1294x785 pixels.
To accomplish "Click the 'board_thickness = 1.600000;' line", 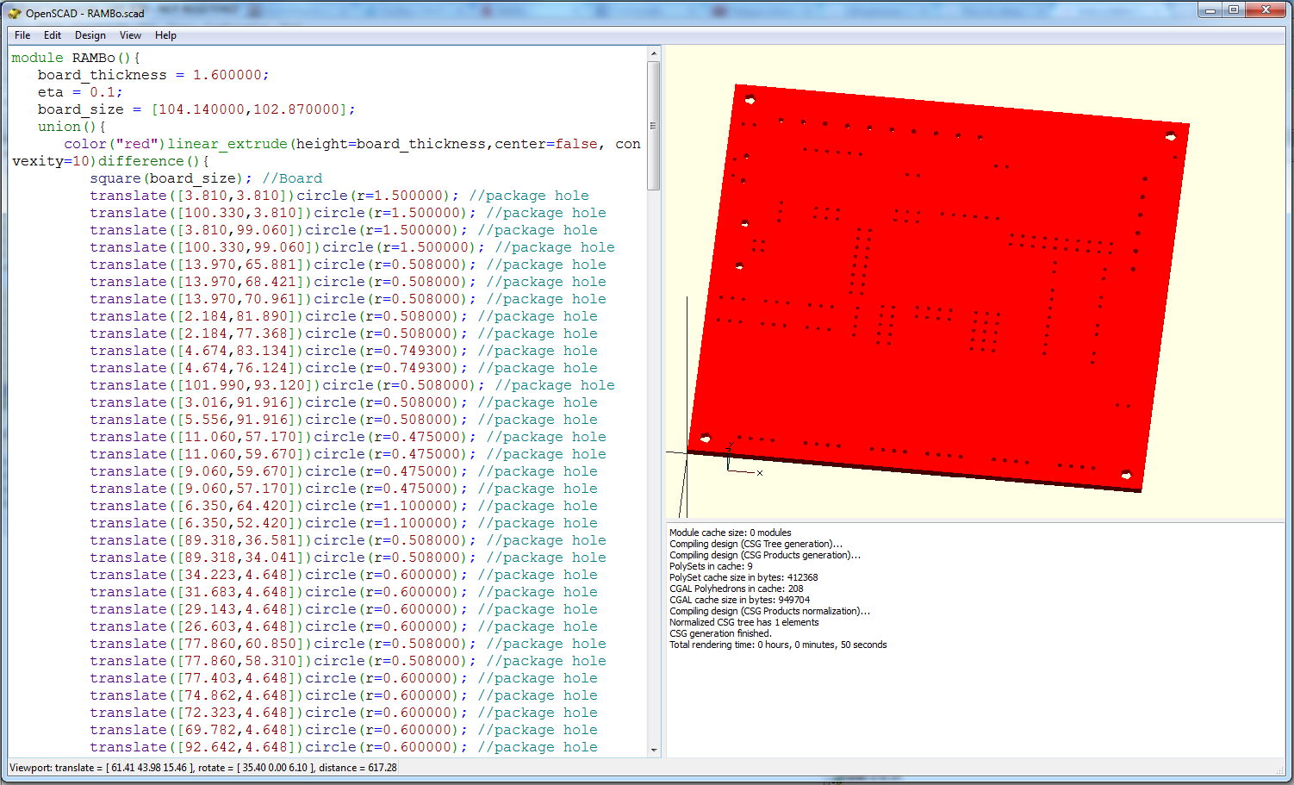I will click(x=153, y=75).
